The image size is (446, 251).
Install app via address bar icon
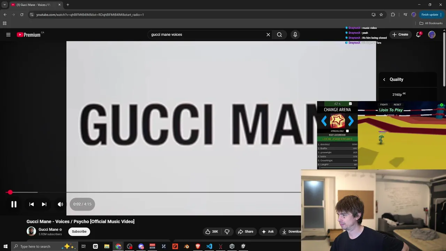point(374,15)
